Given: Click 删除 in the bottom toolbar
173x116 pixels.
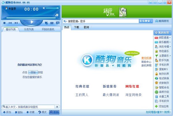Looking at the screenshot, I should pyautogui.click(x=19, y=112).
